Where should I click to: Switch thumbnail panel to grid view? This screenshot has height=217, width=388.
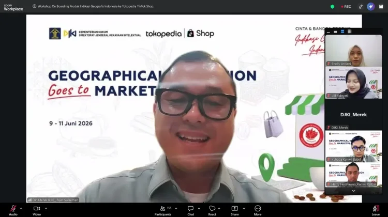click(x=349, y=32)
